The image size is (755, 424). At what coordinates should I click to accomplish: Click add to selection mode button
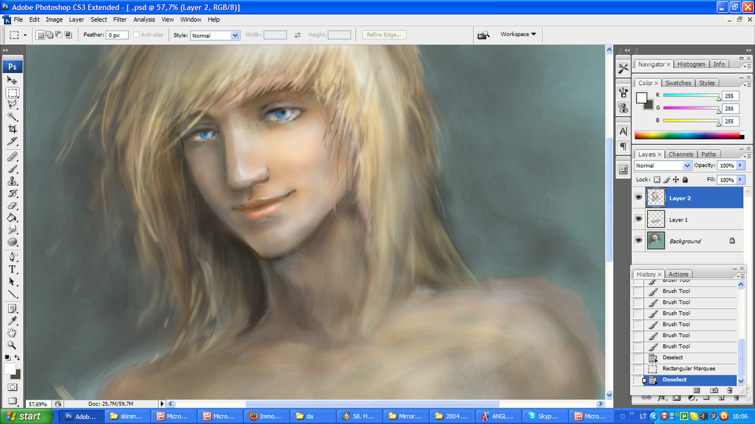pyautogui.click(x=50, y=35)
